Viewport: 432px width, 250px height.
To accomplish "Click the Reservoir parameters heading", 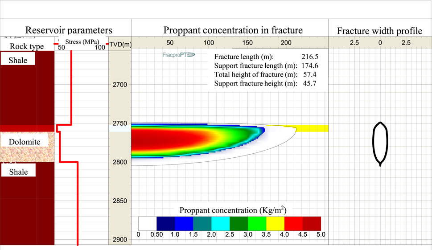I will click(x=69, y=30).
